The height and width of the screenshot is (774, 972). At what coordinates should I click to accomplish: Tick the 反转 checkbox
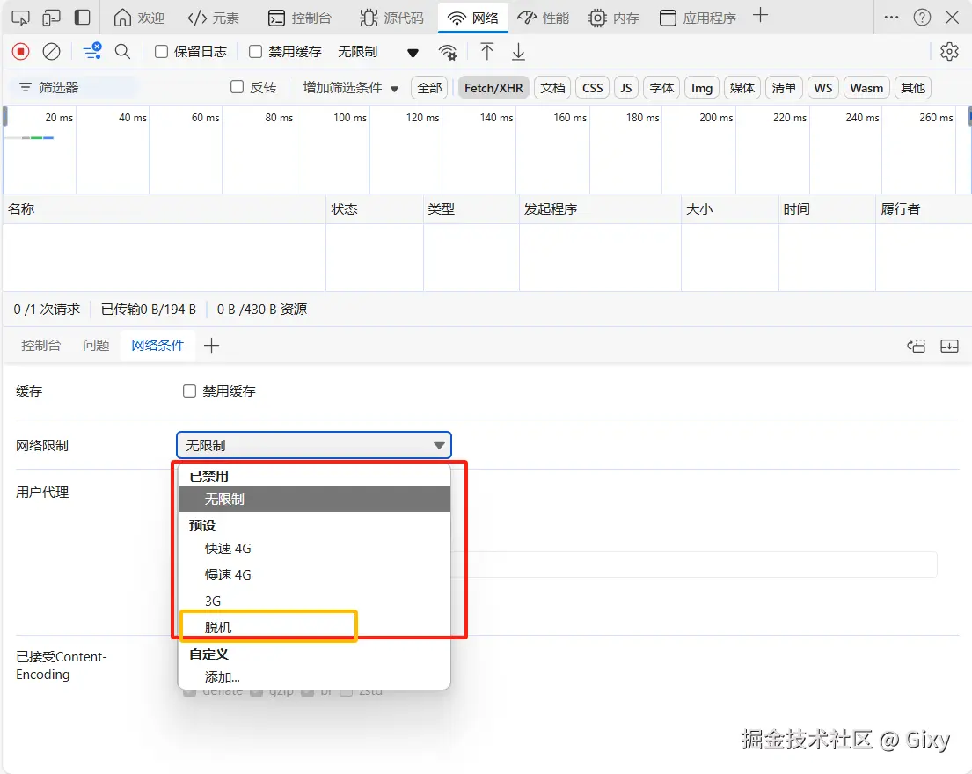[237, 87]
